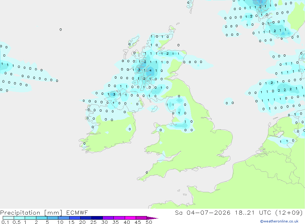Click the '25' legend scale label
Screen dimensions: 305x224
(93, 222)
